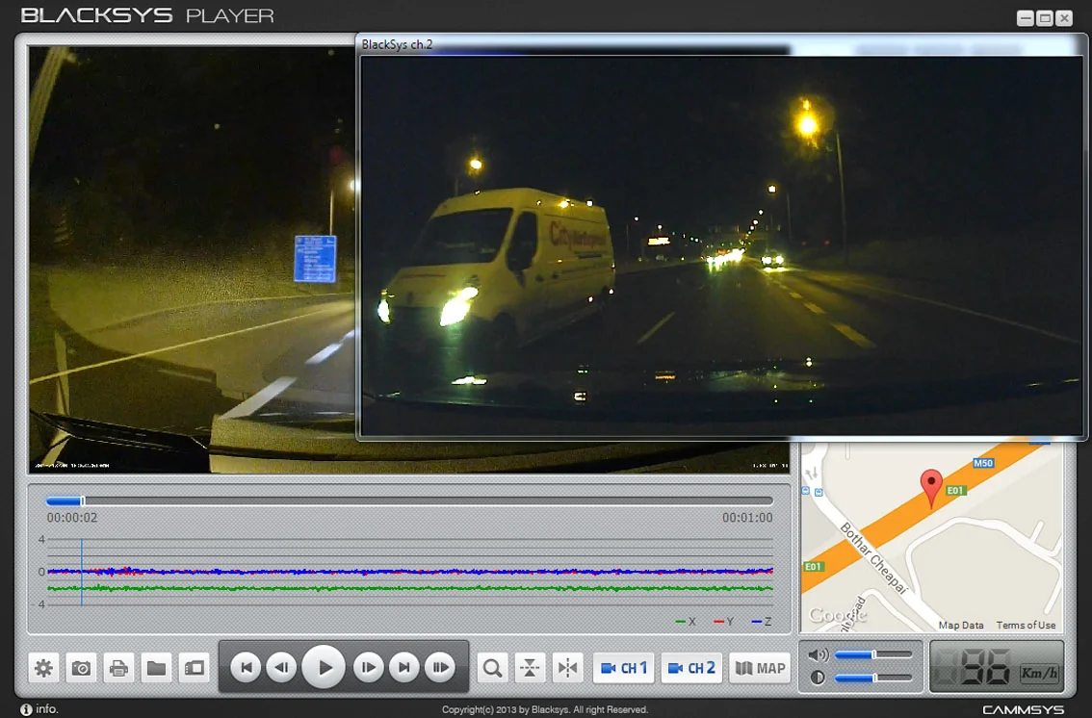
Task: Click the fast playback speed button
Action: tap(440, 668)
